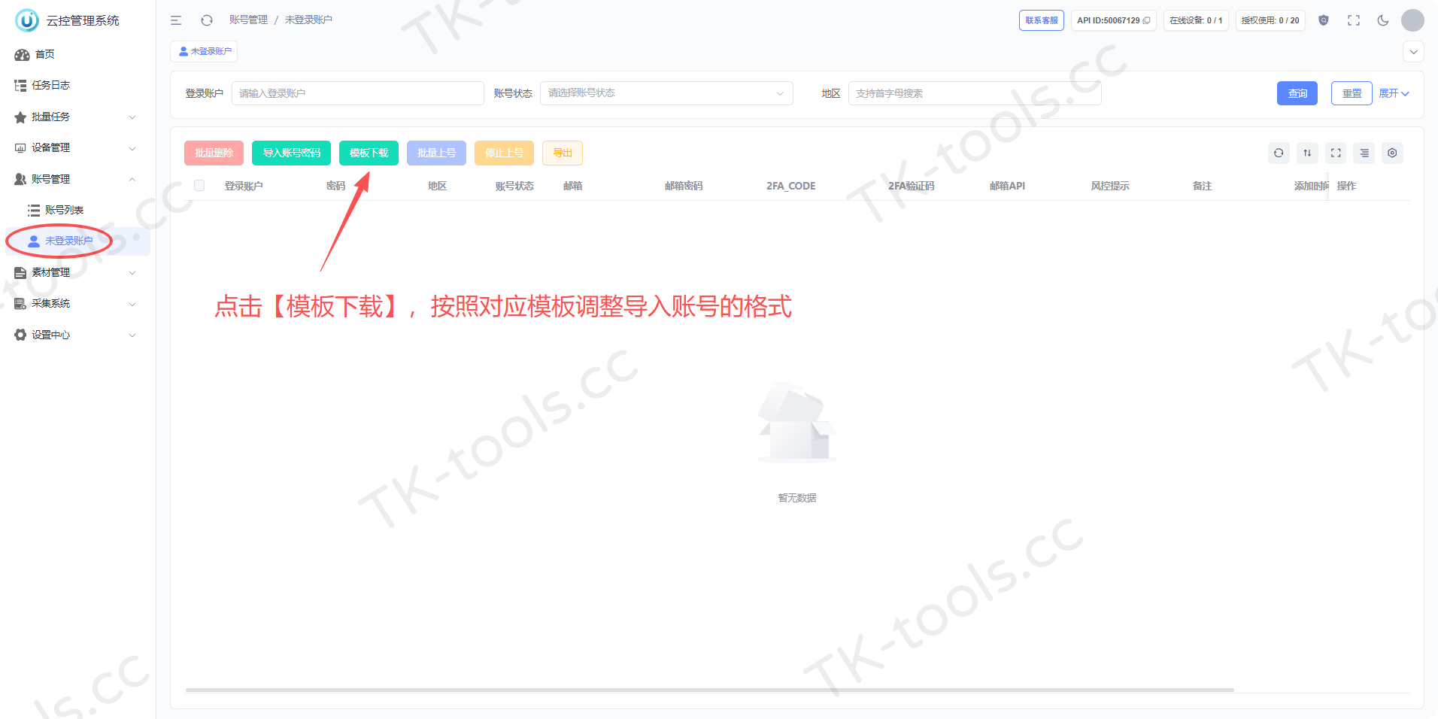Click the 未登录账户 page tab
The height and width of the screenshot is (719, 1438).
204,51
